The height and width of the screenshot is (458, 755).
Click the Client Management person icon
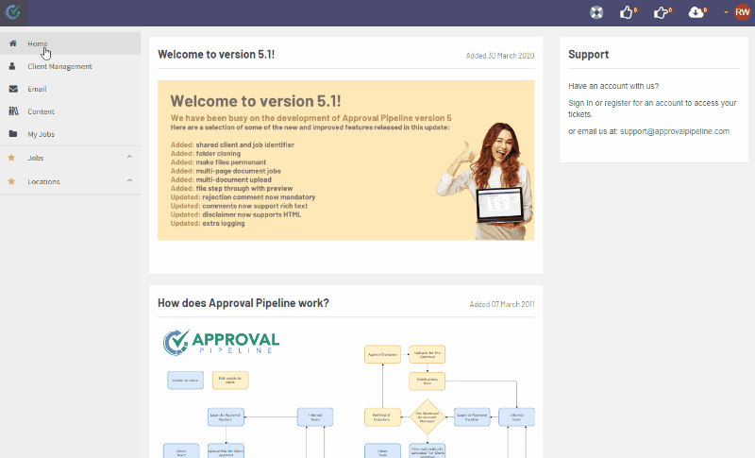click(x=12, y=66)
